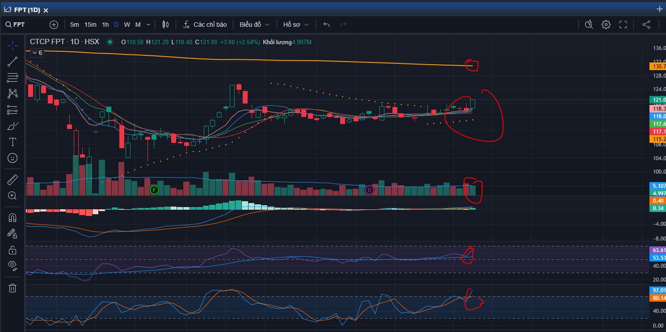Viewport: 666px width, 332px height.
Task: Click the share chart icon
Action: click(646, 25)
